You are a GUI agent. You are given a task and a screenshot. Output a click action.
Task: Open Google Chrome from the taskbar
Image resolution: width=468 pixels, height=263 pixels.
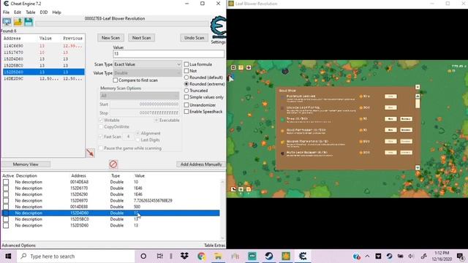(202, 256)
